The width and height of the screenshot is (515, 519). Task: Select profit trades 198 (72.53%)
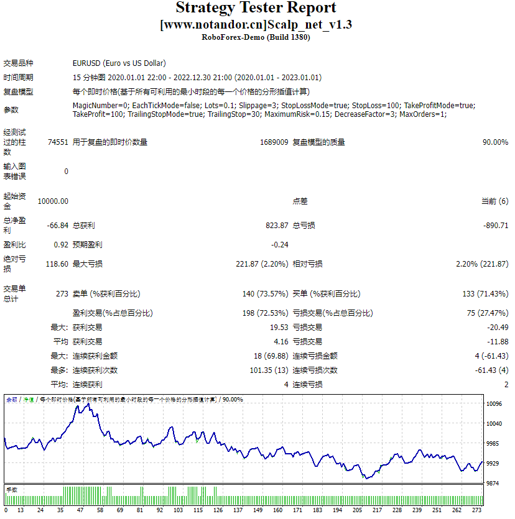(x=266, y=313)
